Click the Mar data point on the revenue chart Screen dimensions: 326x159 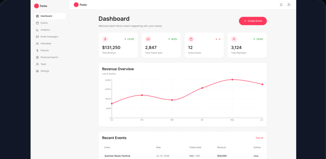(172, 100)
